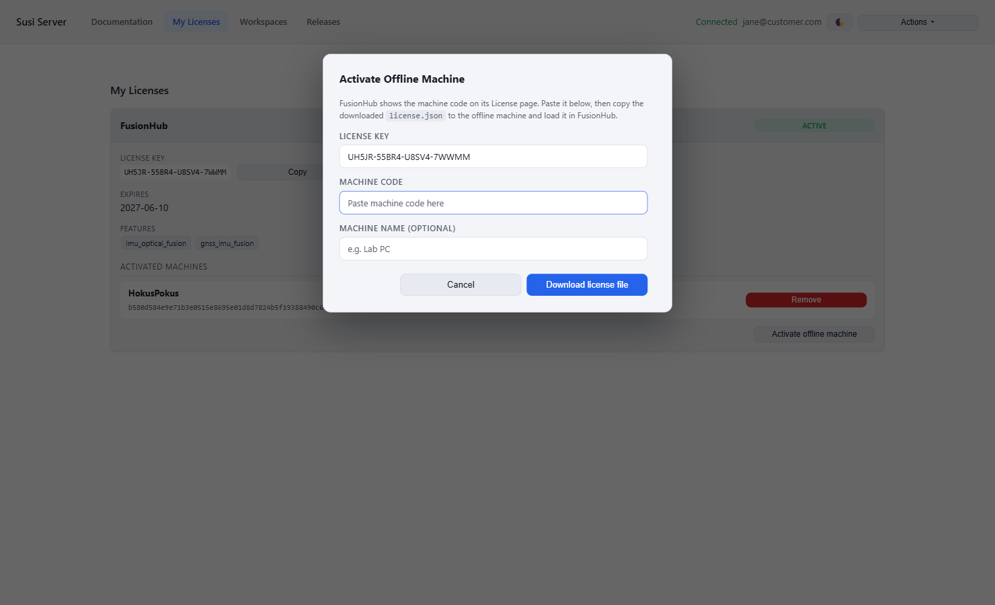Click the Machine Name optional field

point(493,249)
